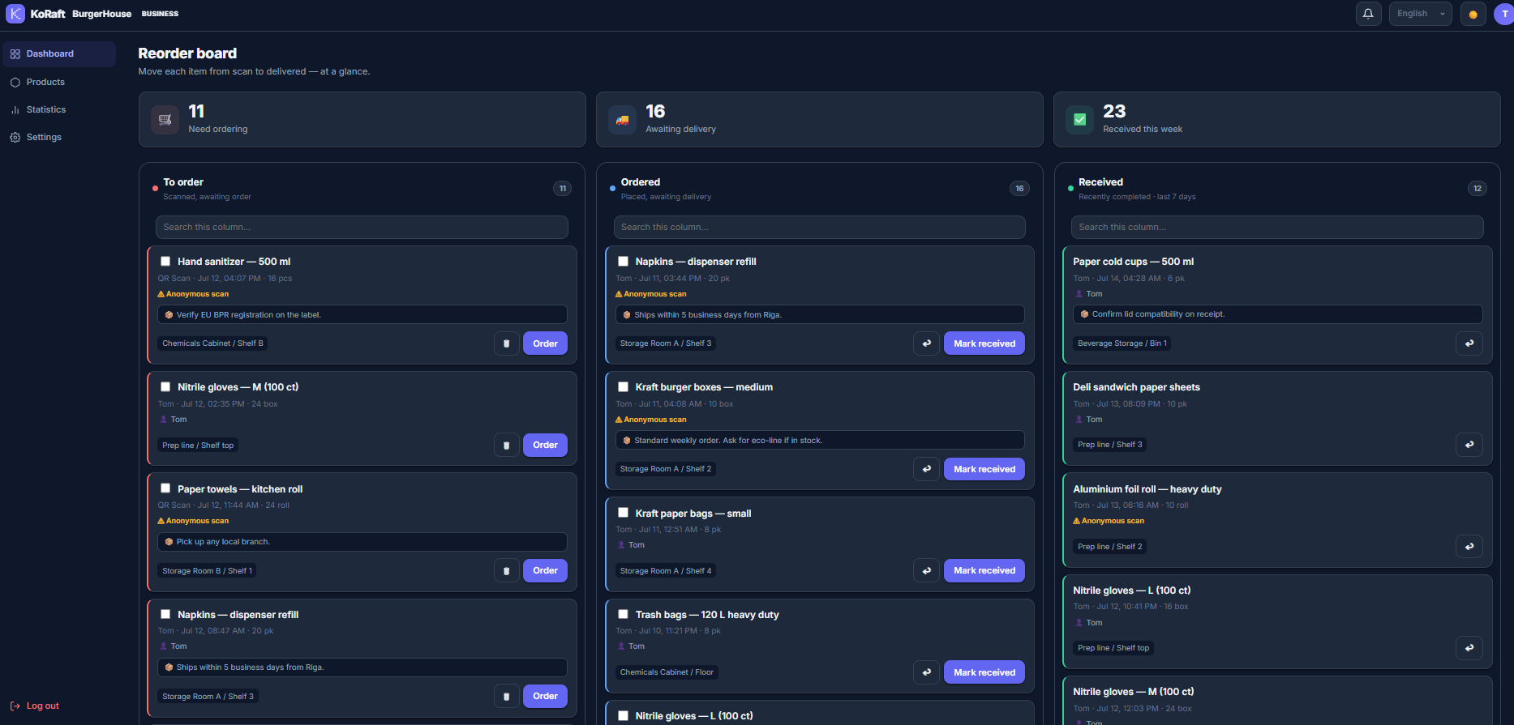Open Settings in sidebar

pyautogui.click(x=59, y=137)
